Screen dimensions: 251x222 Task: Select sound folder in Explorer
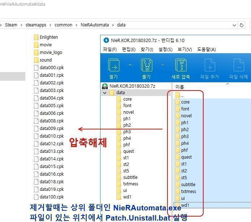43,60
